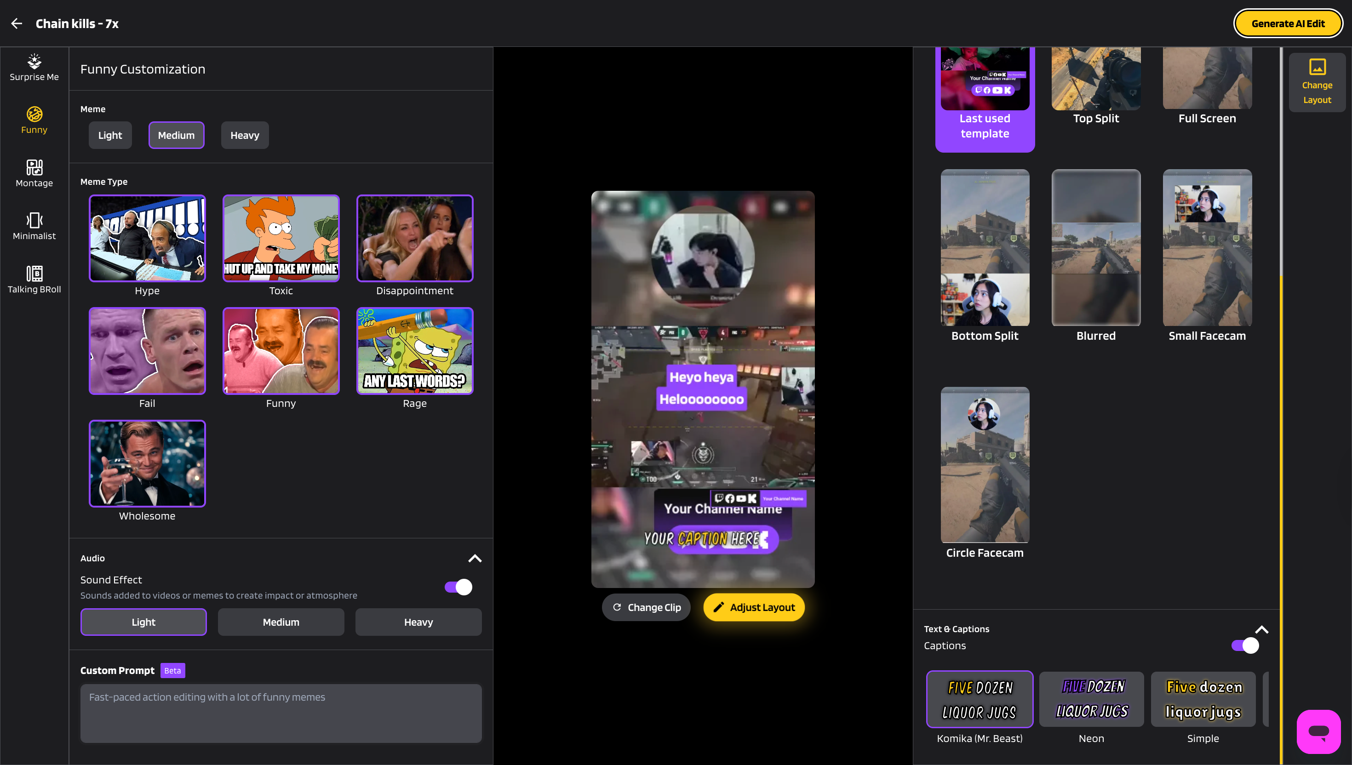Toggle the Captions switch
Viewport: 1352px width, 765px height.
click(x=1245, y=645)
